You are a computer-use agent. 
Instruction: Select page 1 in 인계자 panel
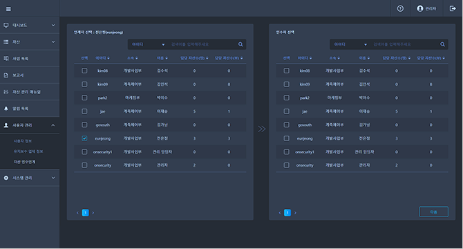point(85,212)
